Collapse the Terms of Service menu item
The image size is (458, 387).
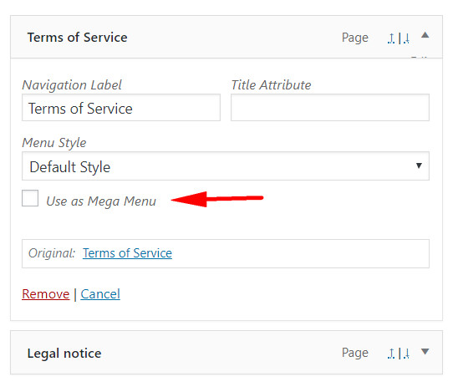[x=425, y=35]
